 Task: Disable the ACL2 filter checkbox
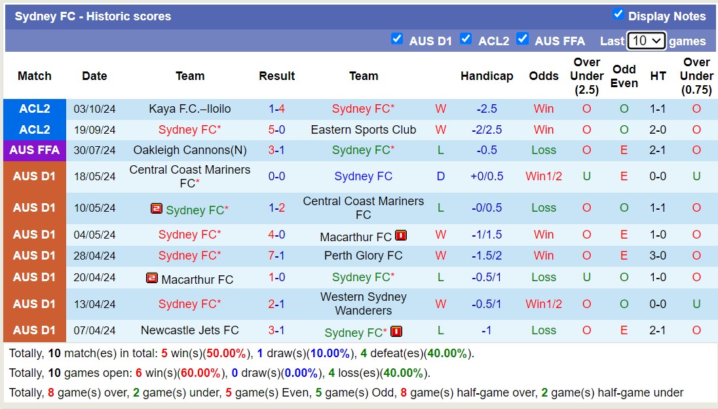pos(466,39)
